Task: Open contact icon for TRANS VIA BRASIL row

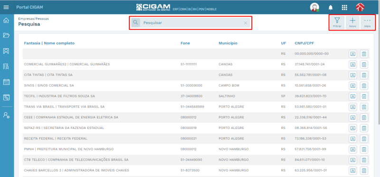Action: pos(353,107)
